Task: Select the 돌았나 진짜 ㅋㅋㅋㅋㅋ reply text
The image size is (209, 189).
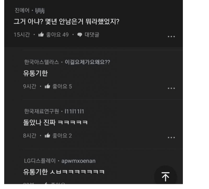Action: (x=55, y=122)
